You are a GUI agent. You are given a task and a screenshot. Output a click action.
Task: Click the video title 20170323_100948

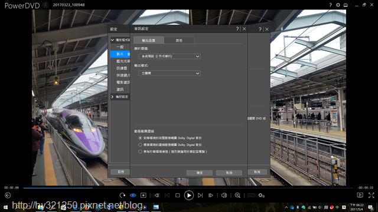pyautogui.click(x=69, y=5)
